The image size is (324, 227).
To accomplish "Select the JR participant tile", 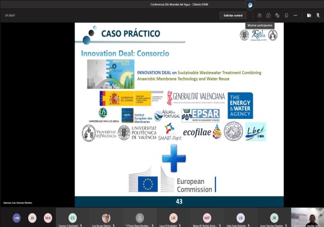I will (x=274, y=217).
